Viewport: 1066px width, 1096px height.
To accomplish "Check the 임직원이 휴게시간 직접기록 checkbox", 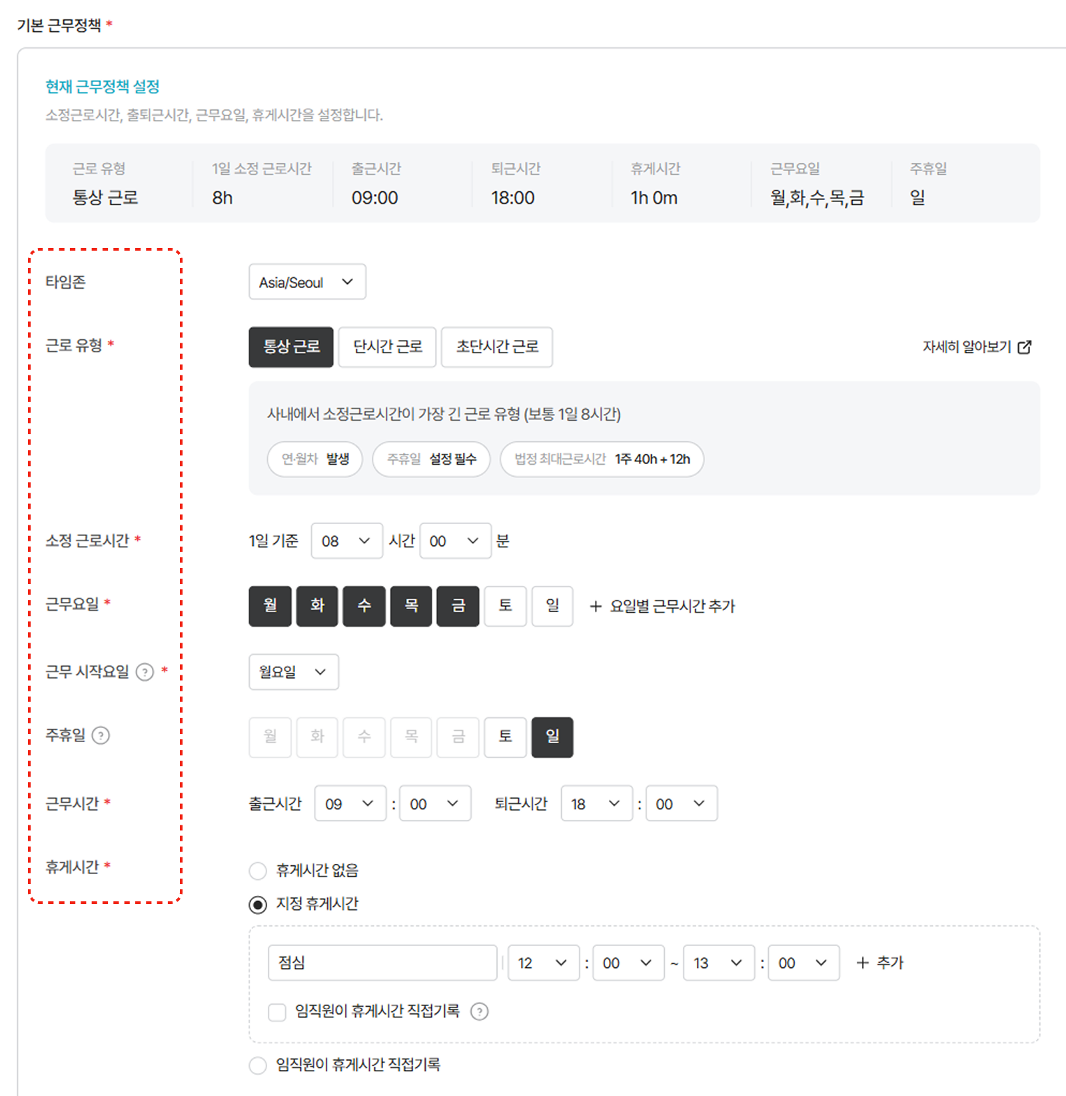I will tap(276, 1012).
